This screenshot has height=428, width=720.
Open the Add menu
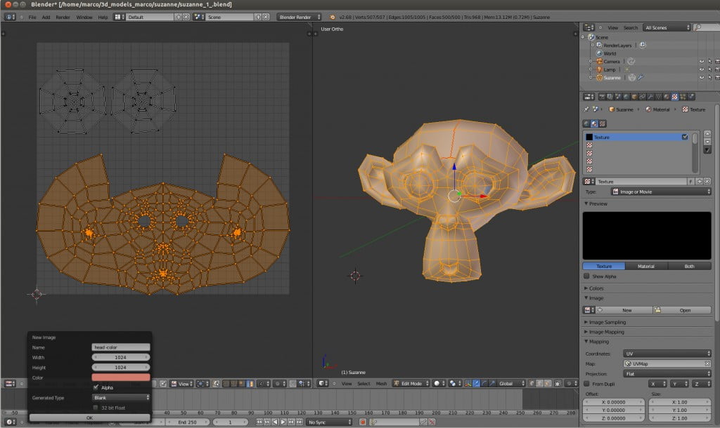coord(46,17)
